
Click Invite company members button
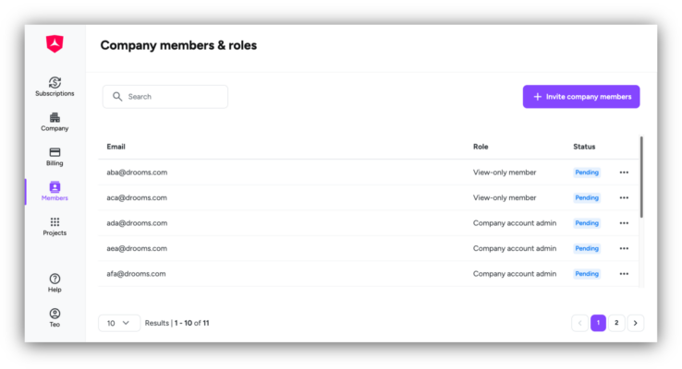[x=581, y=96]
